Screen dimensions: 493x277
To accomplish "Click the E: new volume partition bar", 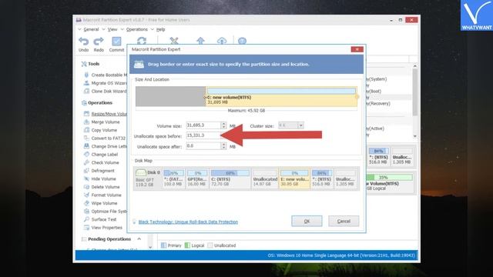I will pyautogui.click(x=281, y=97).
